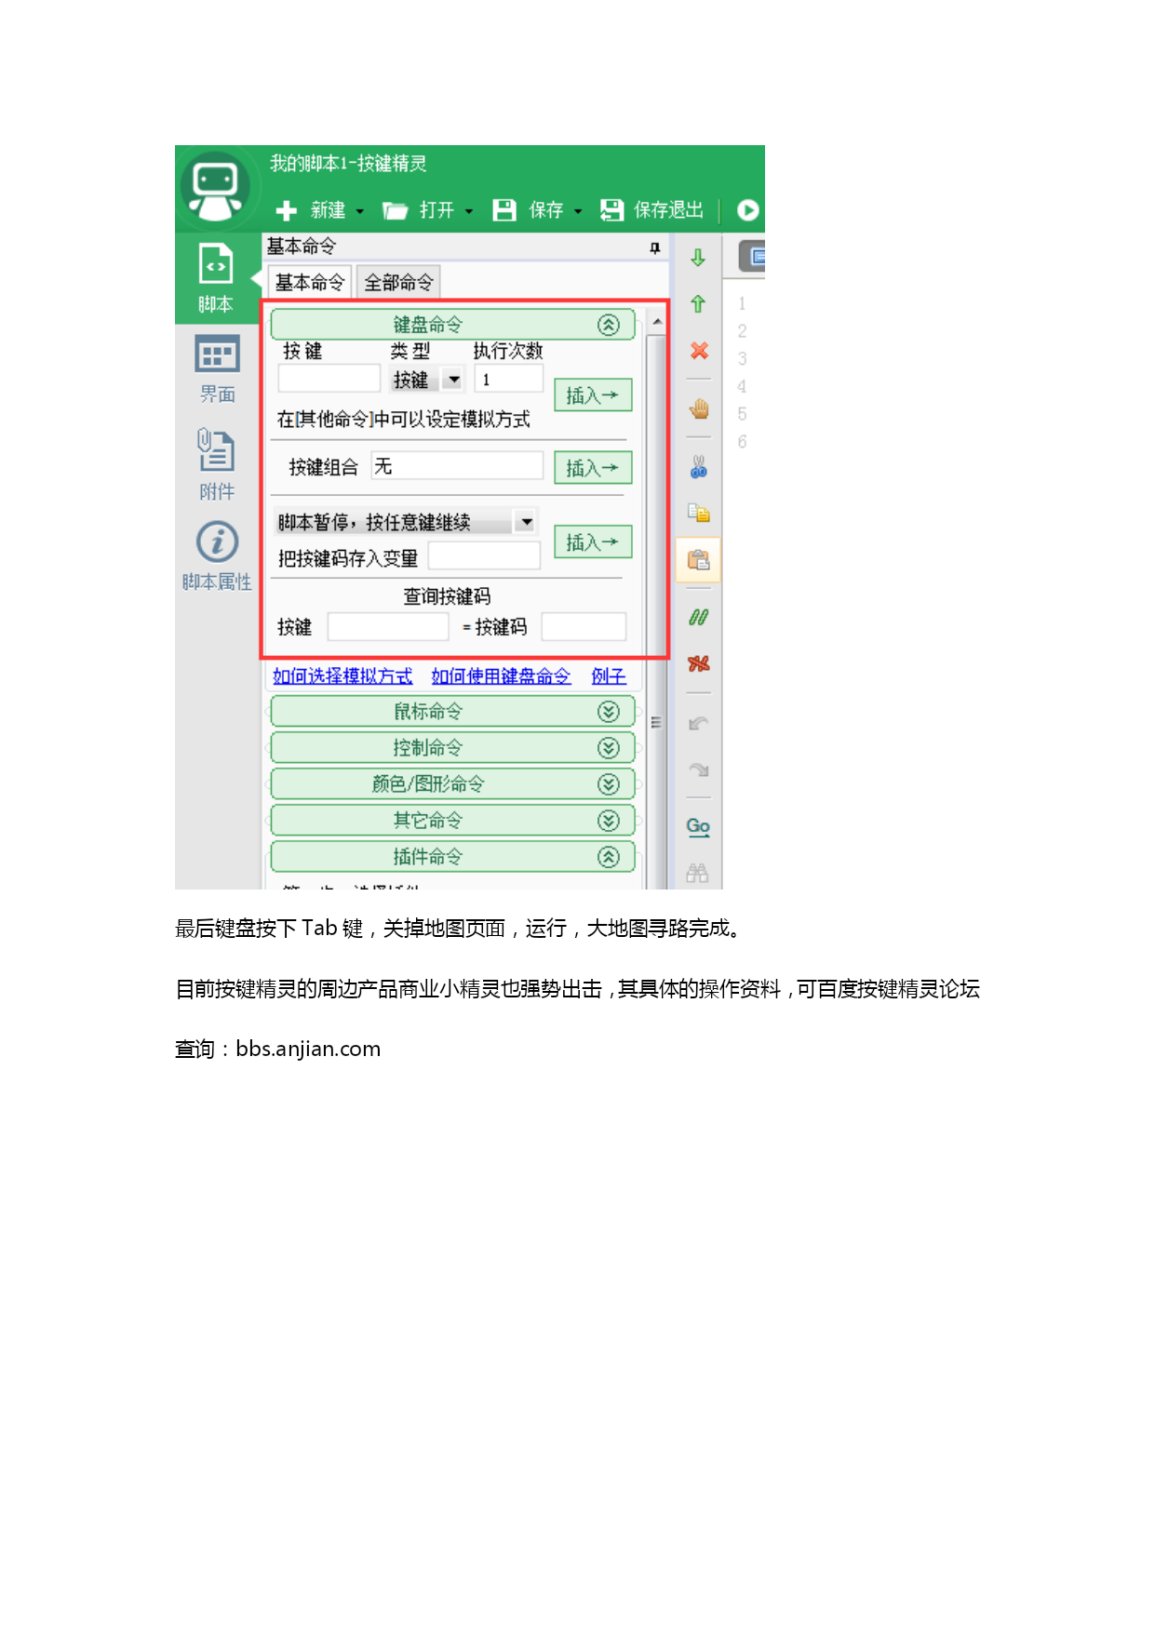Click the 查询按键码 按键 input field

click(x=388, y=627)
